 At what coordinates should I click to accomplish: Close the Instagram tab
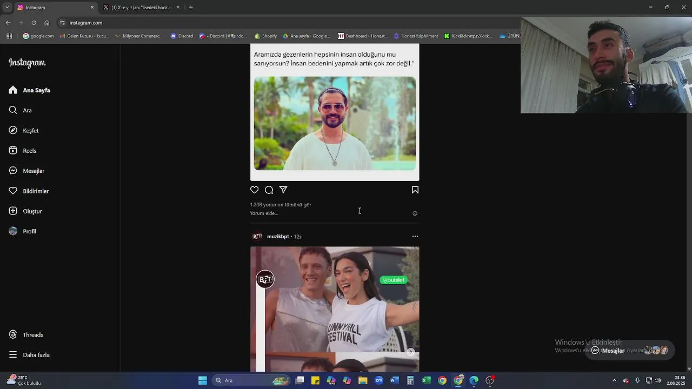tap(92, 8)
